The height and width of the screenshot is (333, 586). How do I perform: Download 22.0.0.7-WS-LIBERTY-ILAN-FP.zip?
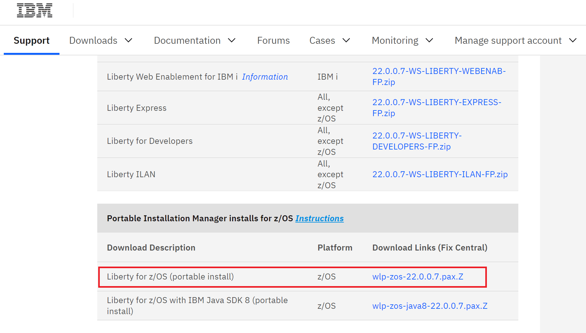tap(440, 174)
